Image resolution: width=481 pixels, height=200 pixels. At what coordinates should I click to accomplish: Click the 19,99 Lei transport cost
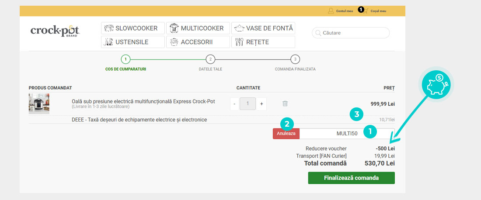coord(384,156)
